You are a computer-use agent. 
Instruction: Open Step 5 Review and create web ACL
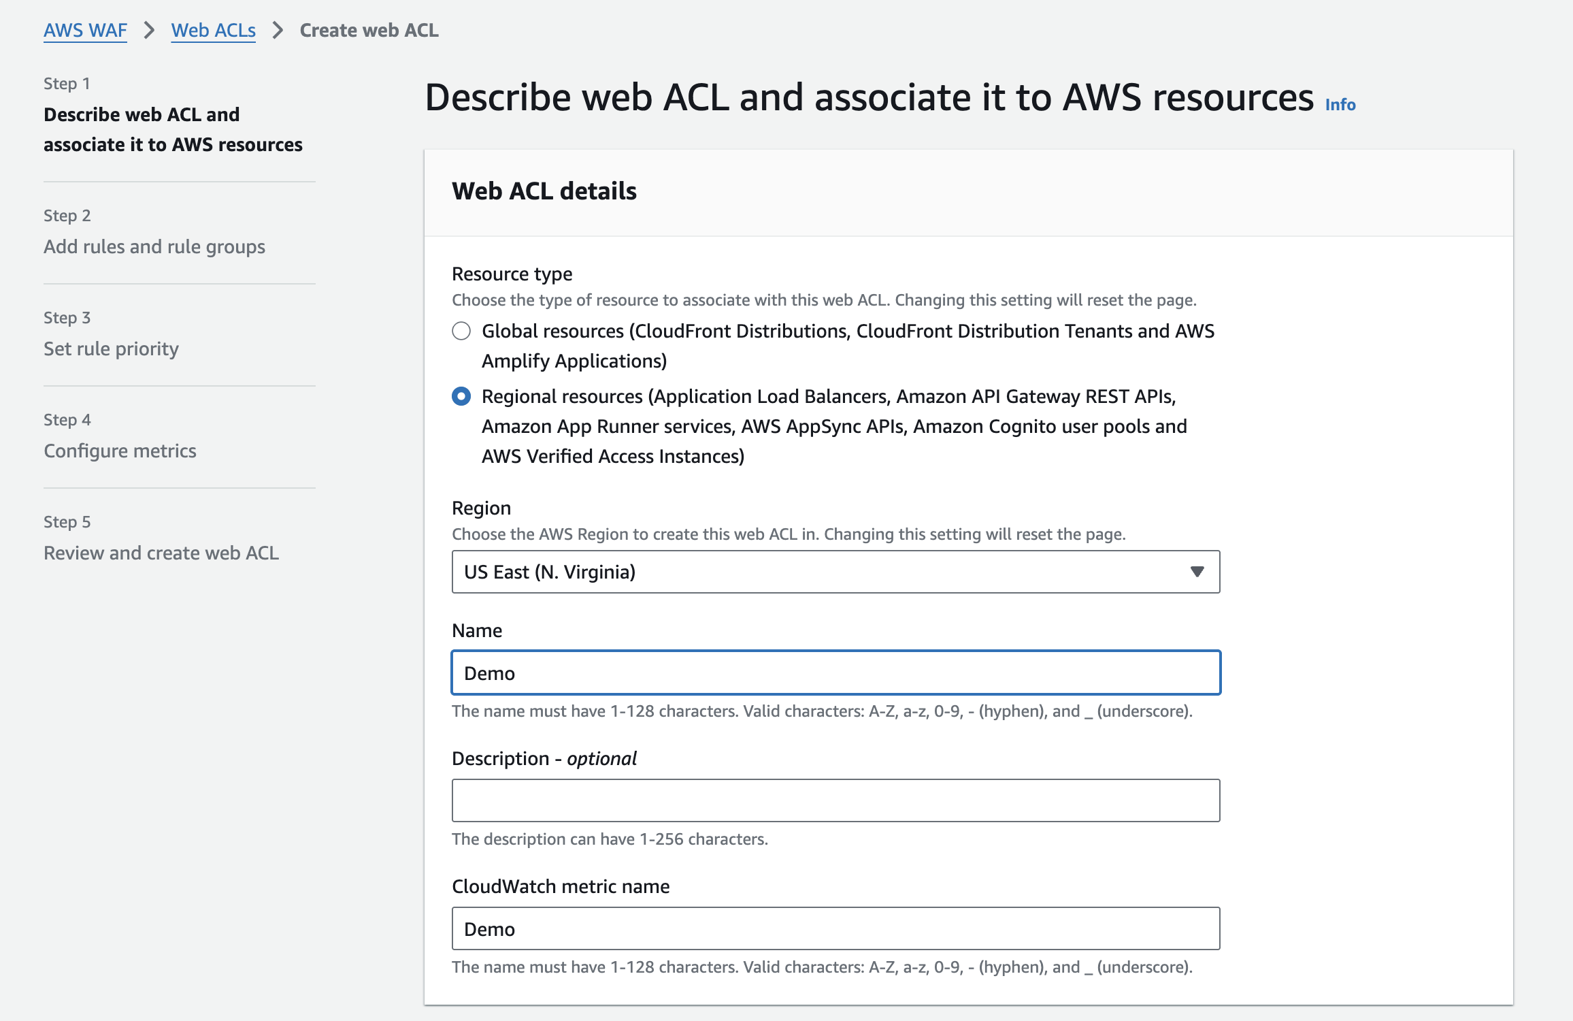161,553
